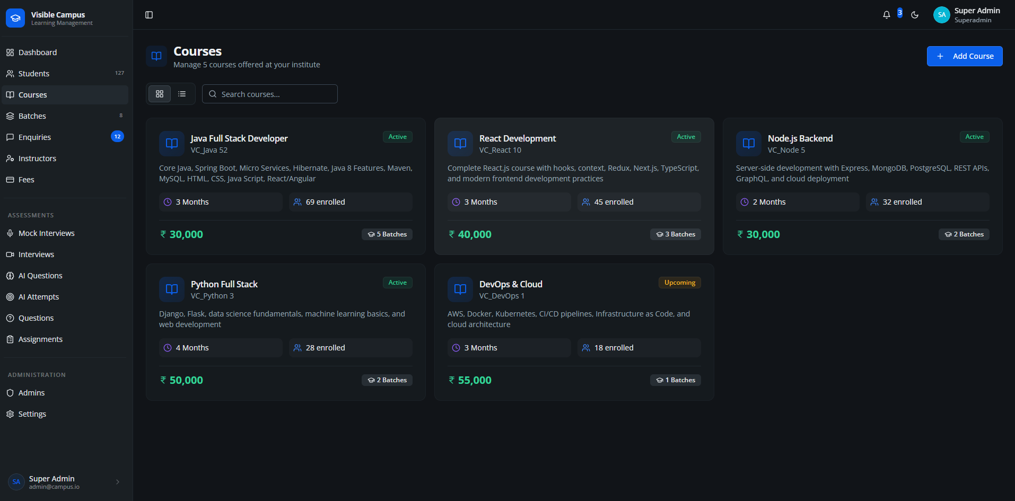Select the Students sidebar icon

10,73
